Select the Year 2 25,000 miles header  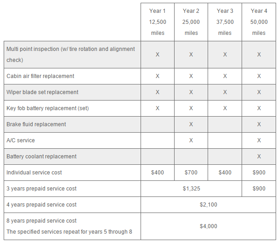click(191, 22)
